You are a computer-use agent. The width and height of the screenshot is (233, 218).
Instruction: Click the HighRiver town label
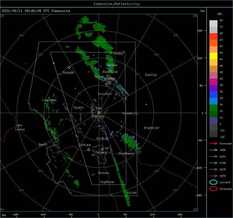107,182
